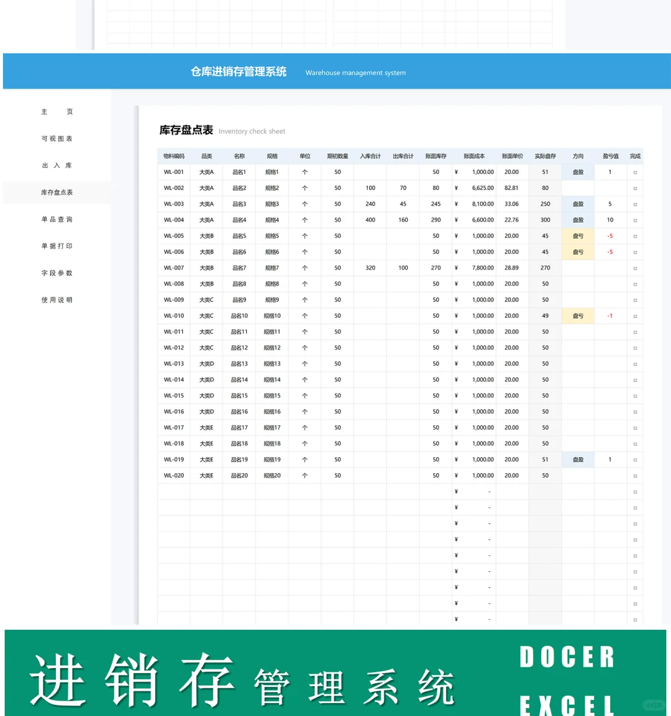This screenshot has height=716, width=671.
Task: Click the 6,625.00 cost cell
Action: 474,188
